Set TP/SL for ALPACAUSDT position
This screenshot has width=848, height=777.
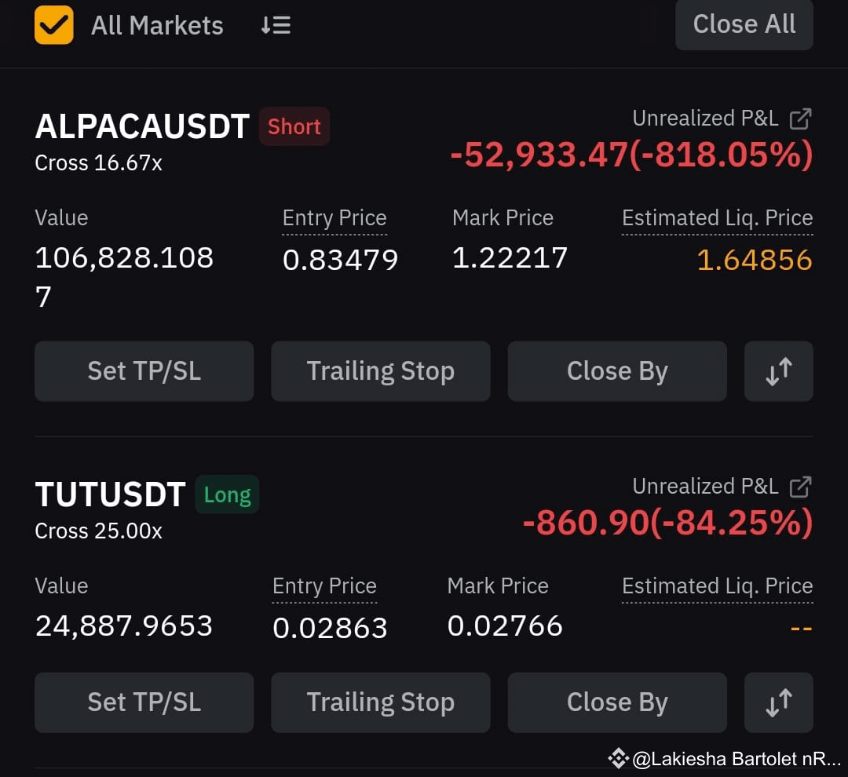coord(144,371)
